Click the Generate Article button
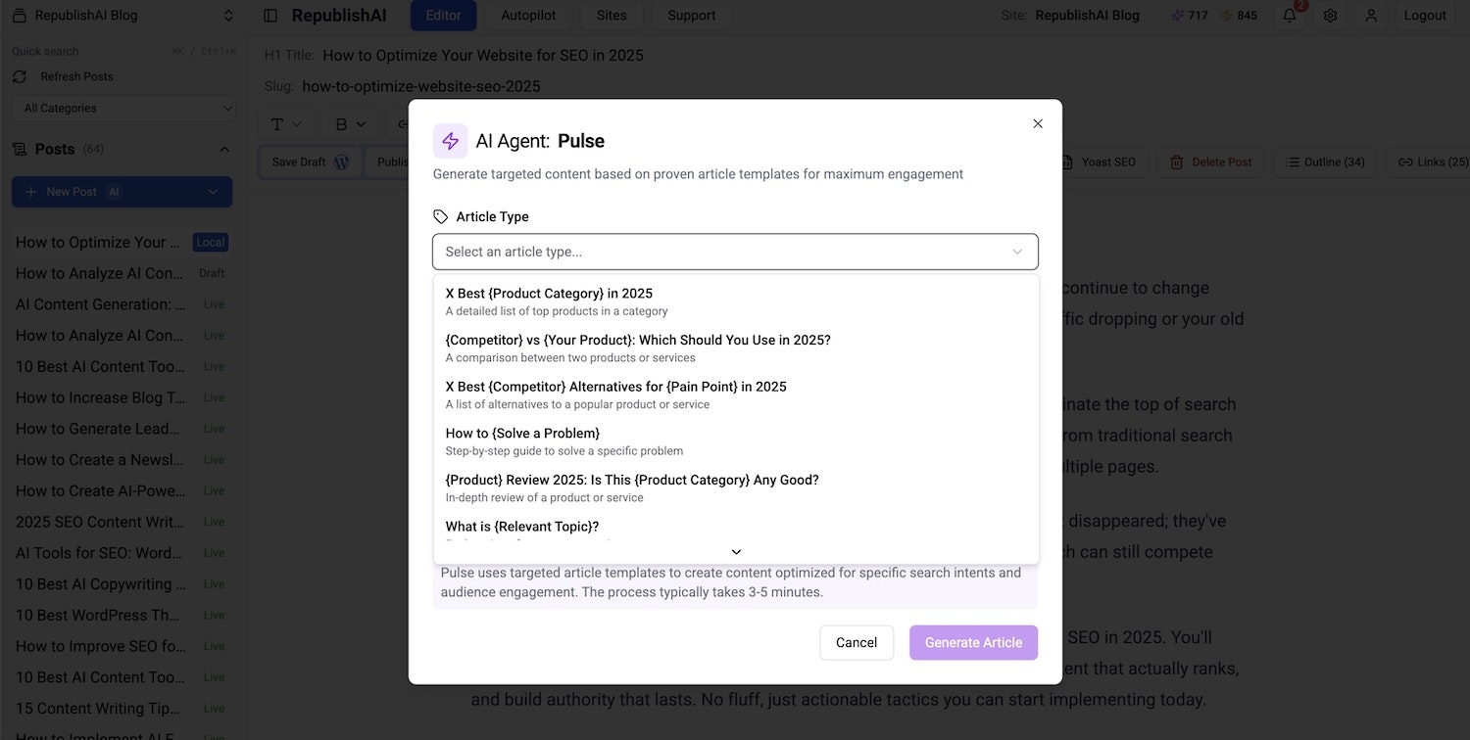 [973, 642]
